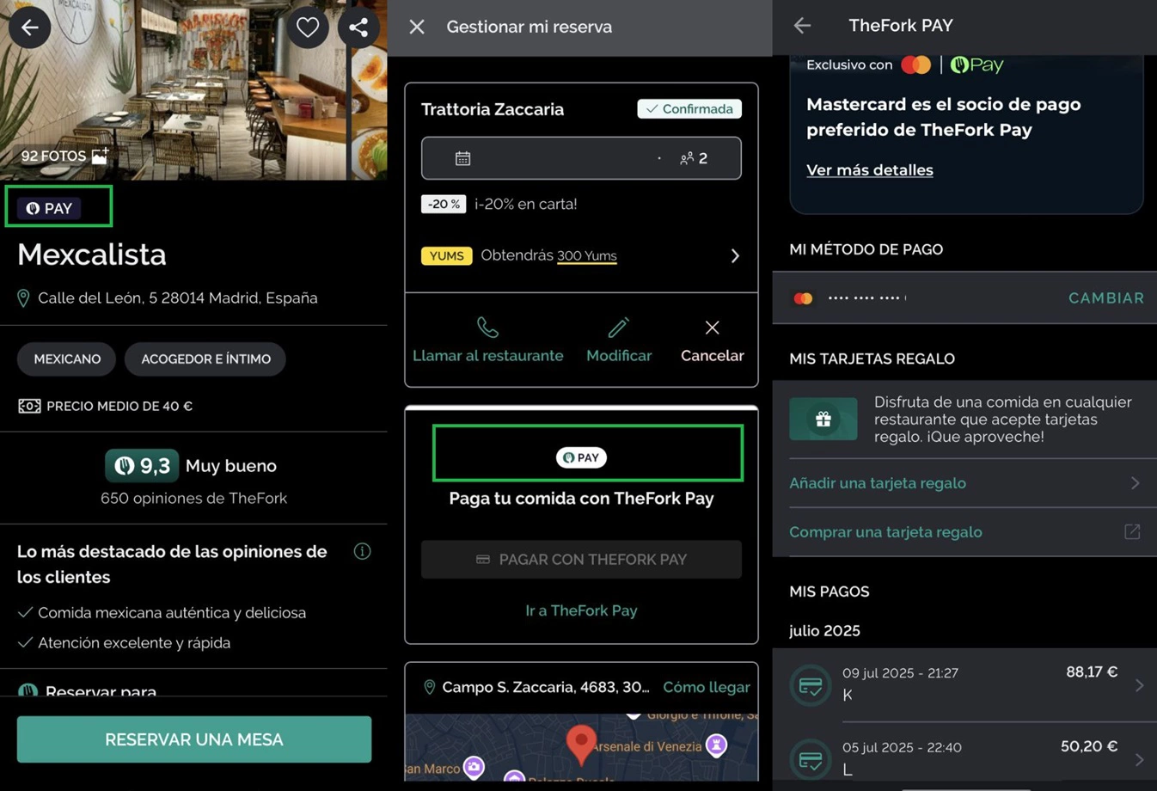Click RESERVAR UNA MESA button

[194, 739]
